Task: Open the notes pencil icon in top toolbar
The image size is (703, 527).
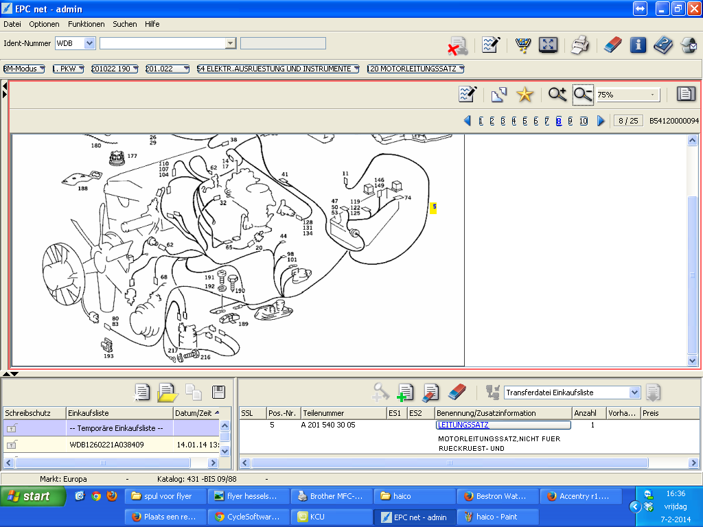Action: 490,45
